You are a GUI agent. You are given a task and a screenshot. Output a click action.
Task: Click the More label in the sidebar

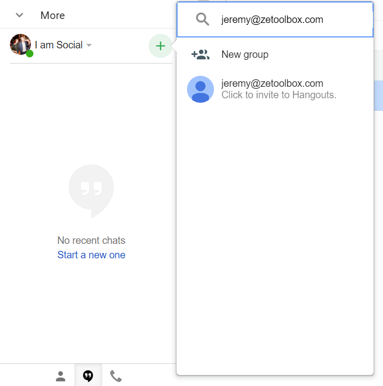click(x=53, y=15)
